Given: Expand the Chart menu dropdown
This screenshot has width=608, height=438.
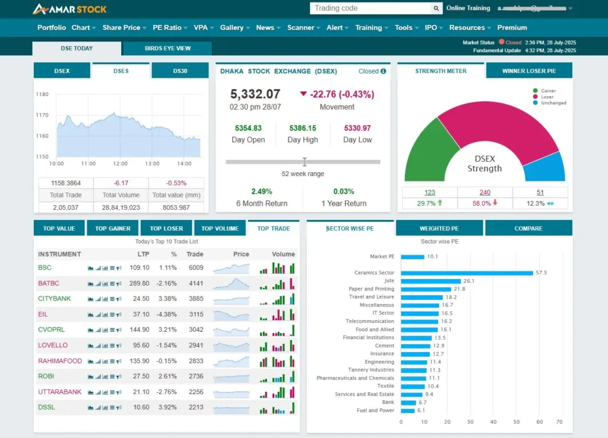Looking at the screenshot, I should pos(83,27).
